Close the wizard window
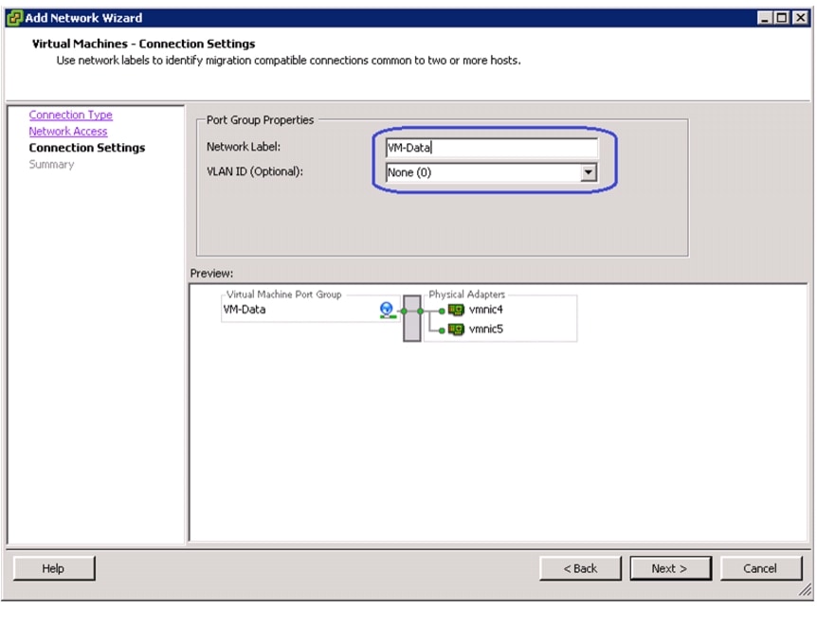The image size is (817, 626). tap(800, 18)
